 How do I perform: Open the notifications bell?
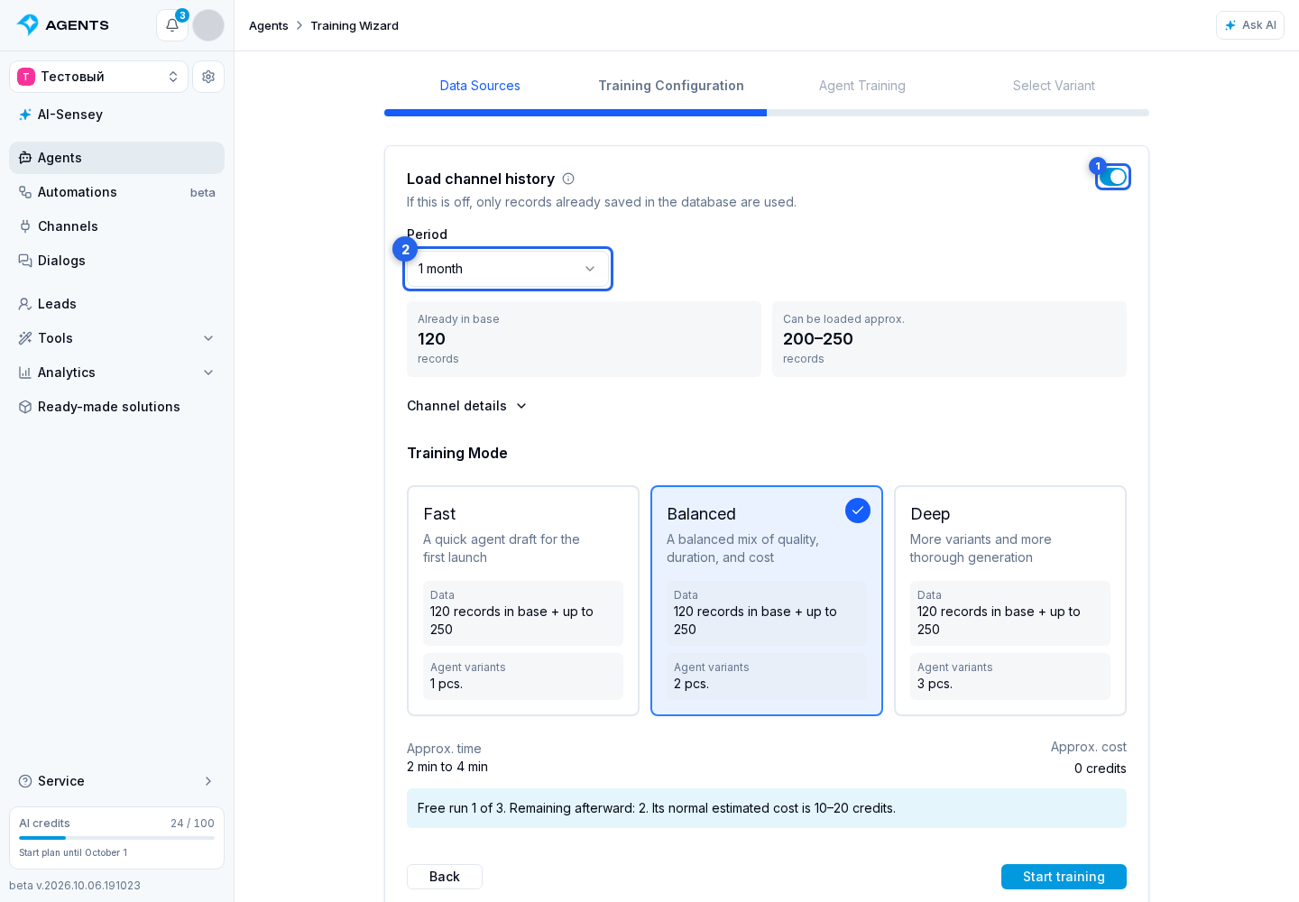tap(172, 25)
